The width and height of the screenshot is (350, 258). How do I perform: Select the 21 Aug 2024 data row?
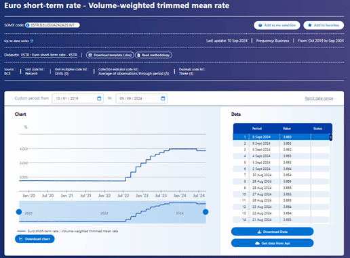[281, 219]
